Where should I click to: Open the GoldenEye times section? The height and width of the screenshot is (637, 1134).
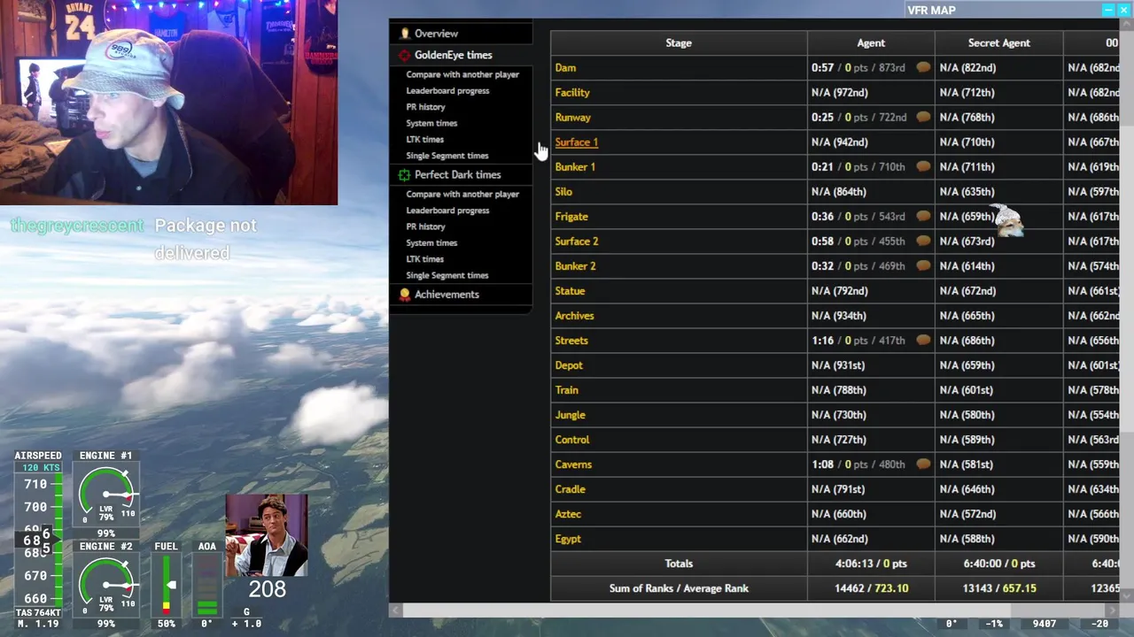[x=453, y=55]
